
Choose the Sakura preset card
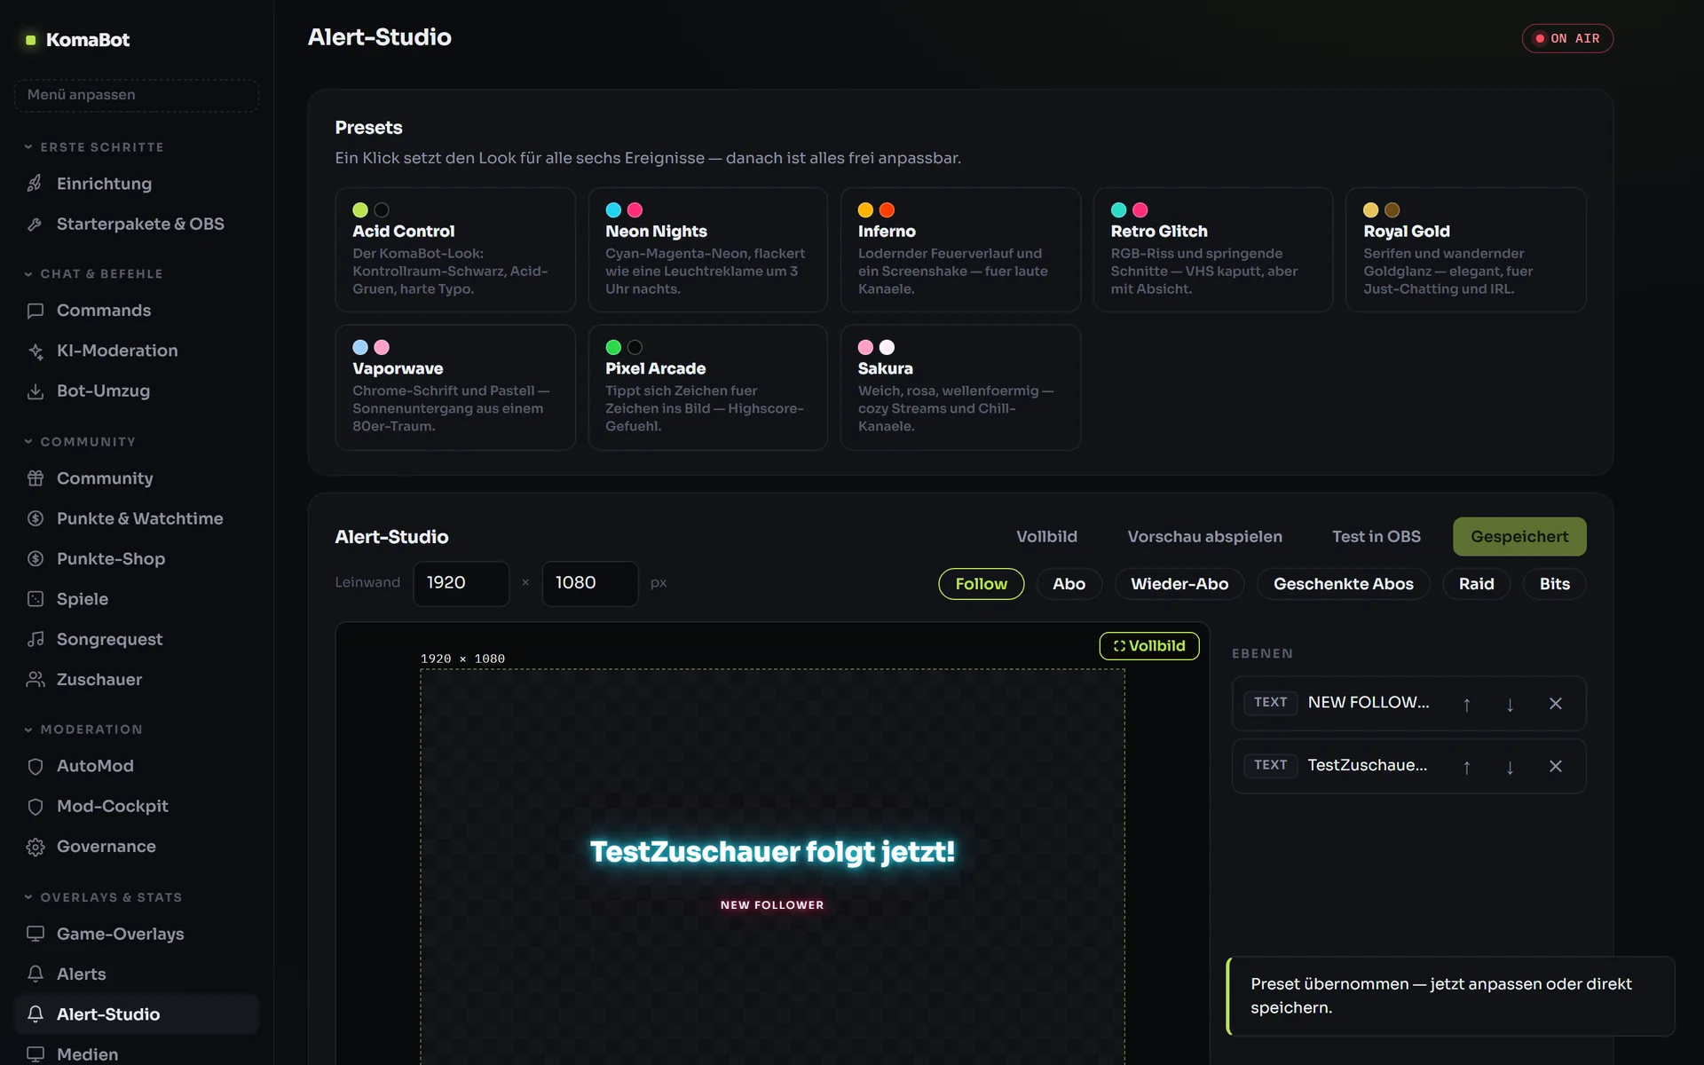960,387
